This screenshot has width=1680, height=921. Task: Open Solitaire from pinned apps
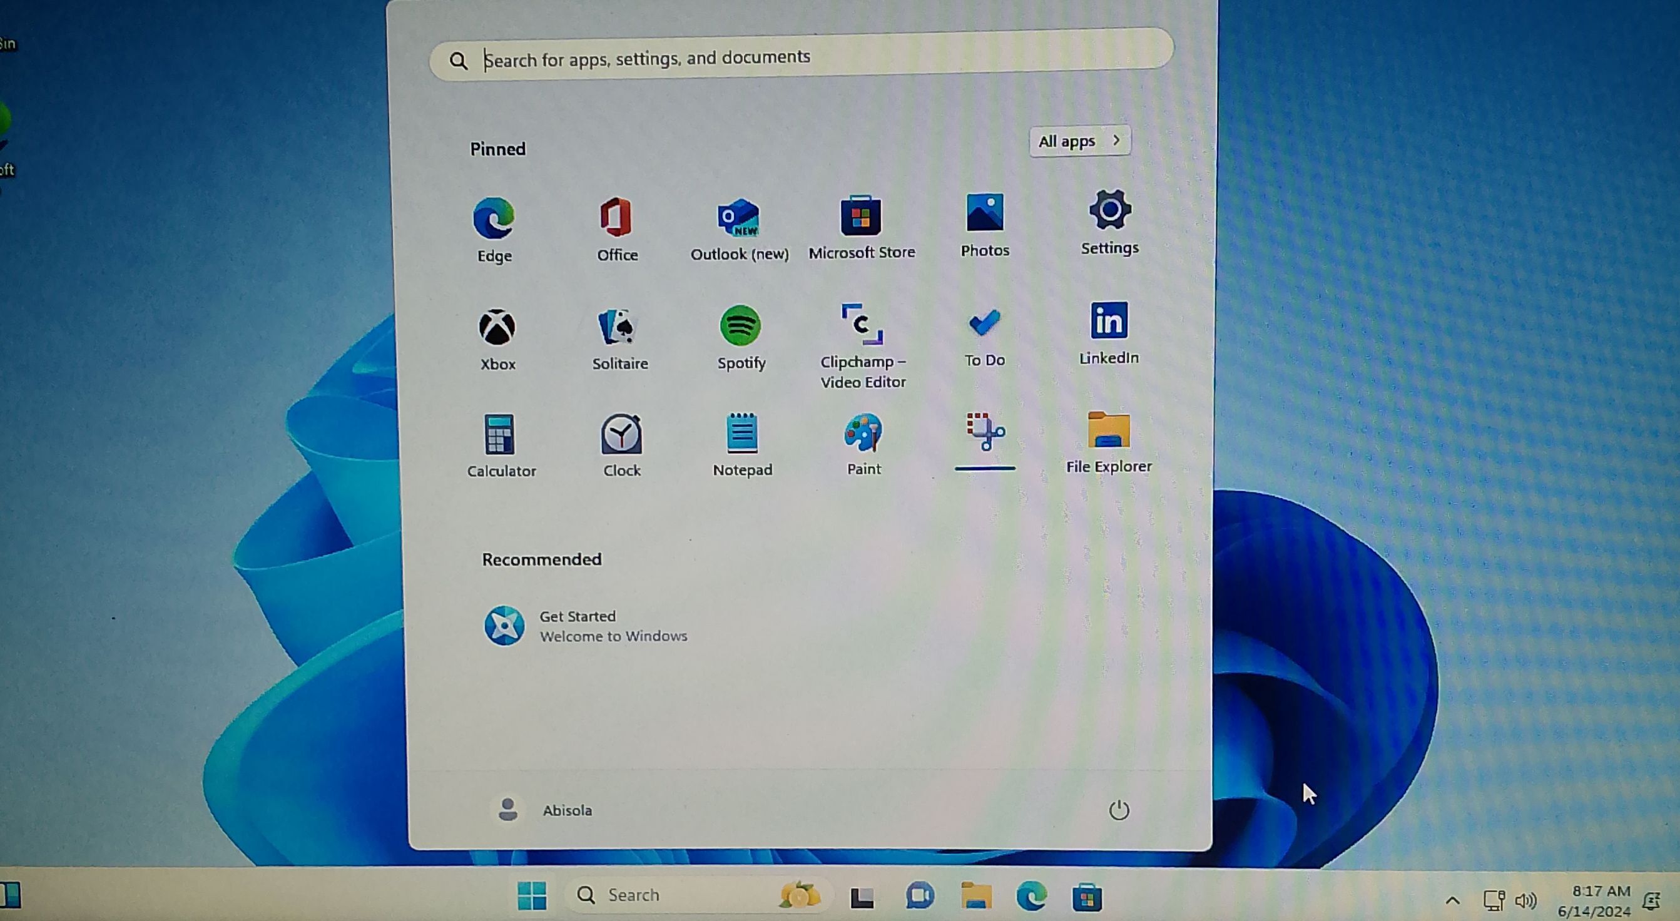[x=618, y=328]
